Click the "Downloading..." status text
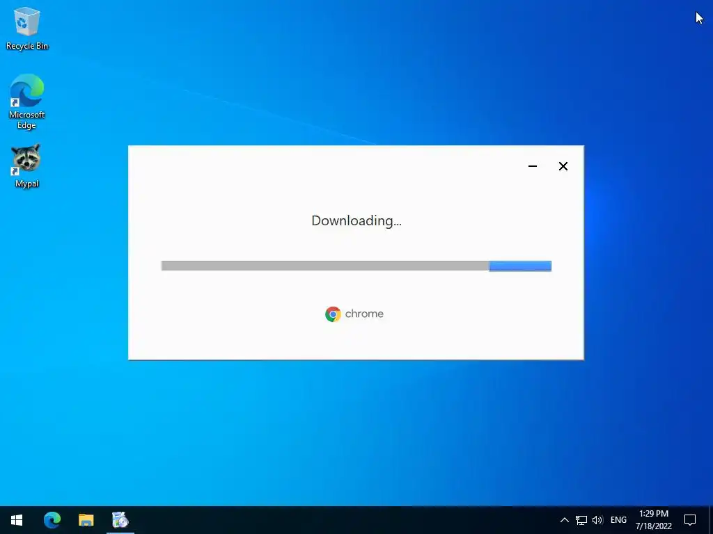The width and height of the screenshot is (713, 534). click(x=356, y=220)
